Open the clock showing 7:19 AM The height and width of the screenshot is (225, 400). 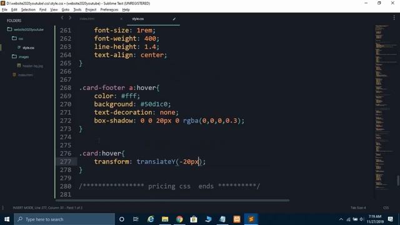coord(375,219)
